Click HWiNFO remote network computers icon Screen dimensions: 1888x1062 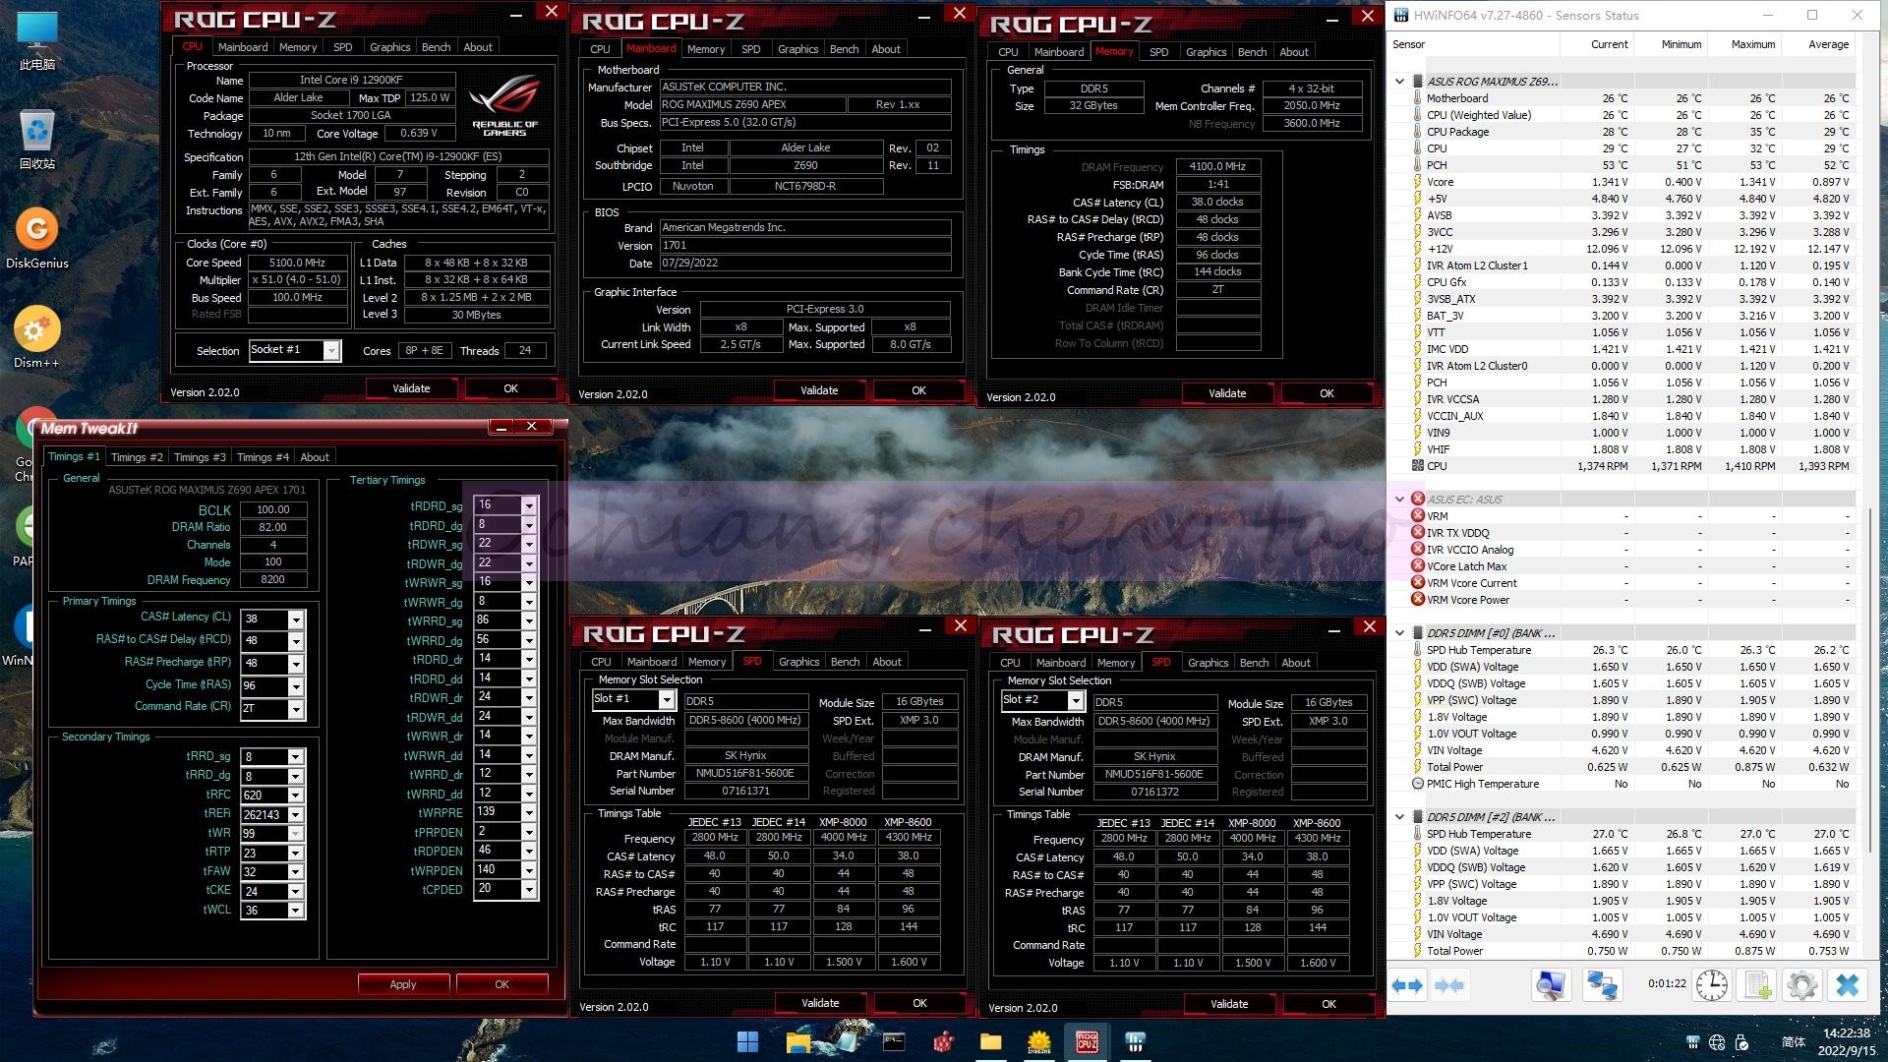point(1602,985)
